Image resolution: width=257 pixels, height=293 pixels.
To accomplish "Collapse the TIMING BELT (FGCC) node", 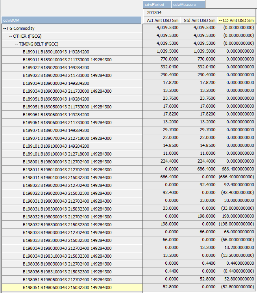I will coord(17,44).
